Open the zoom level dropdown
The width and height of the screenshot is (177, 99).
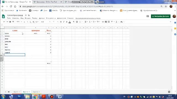[x=19, y=22]
